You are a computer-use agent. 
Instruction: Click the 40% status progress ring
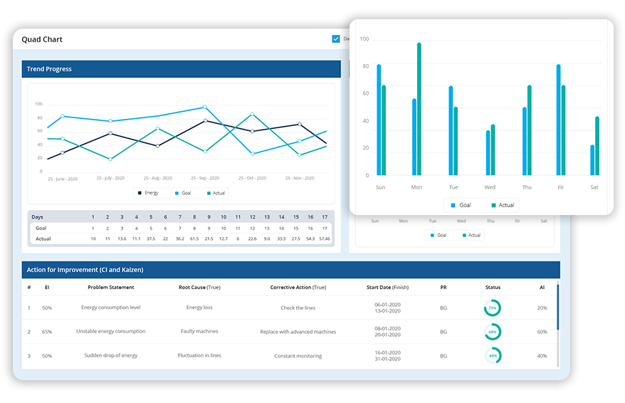[x=492, y=355]
